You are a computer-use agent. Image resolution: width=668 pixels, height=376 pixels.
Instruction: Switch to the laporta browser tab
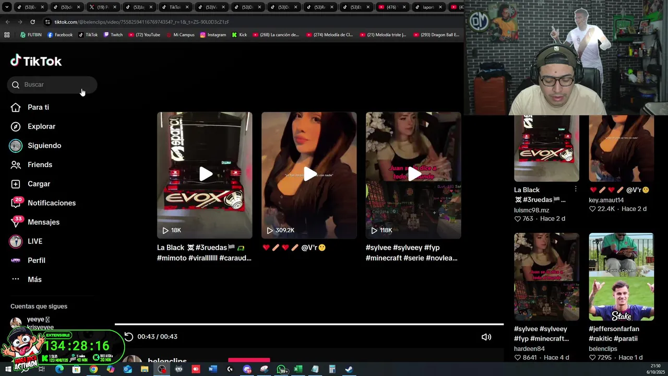[428, 7]
